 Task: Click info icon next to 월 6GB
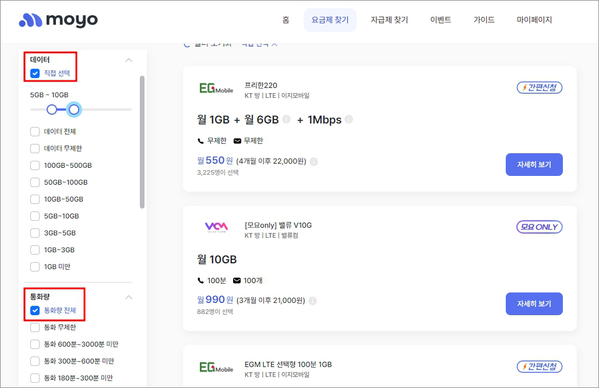tap(287, 119)
